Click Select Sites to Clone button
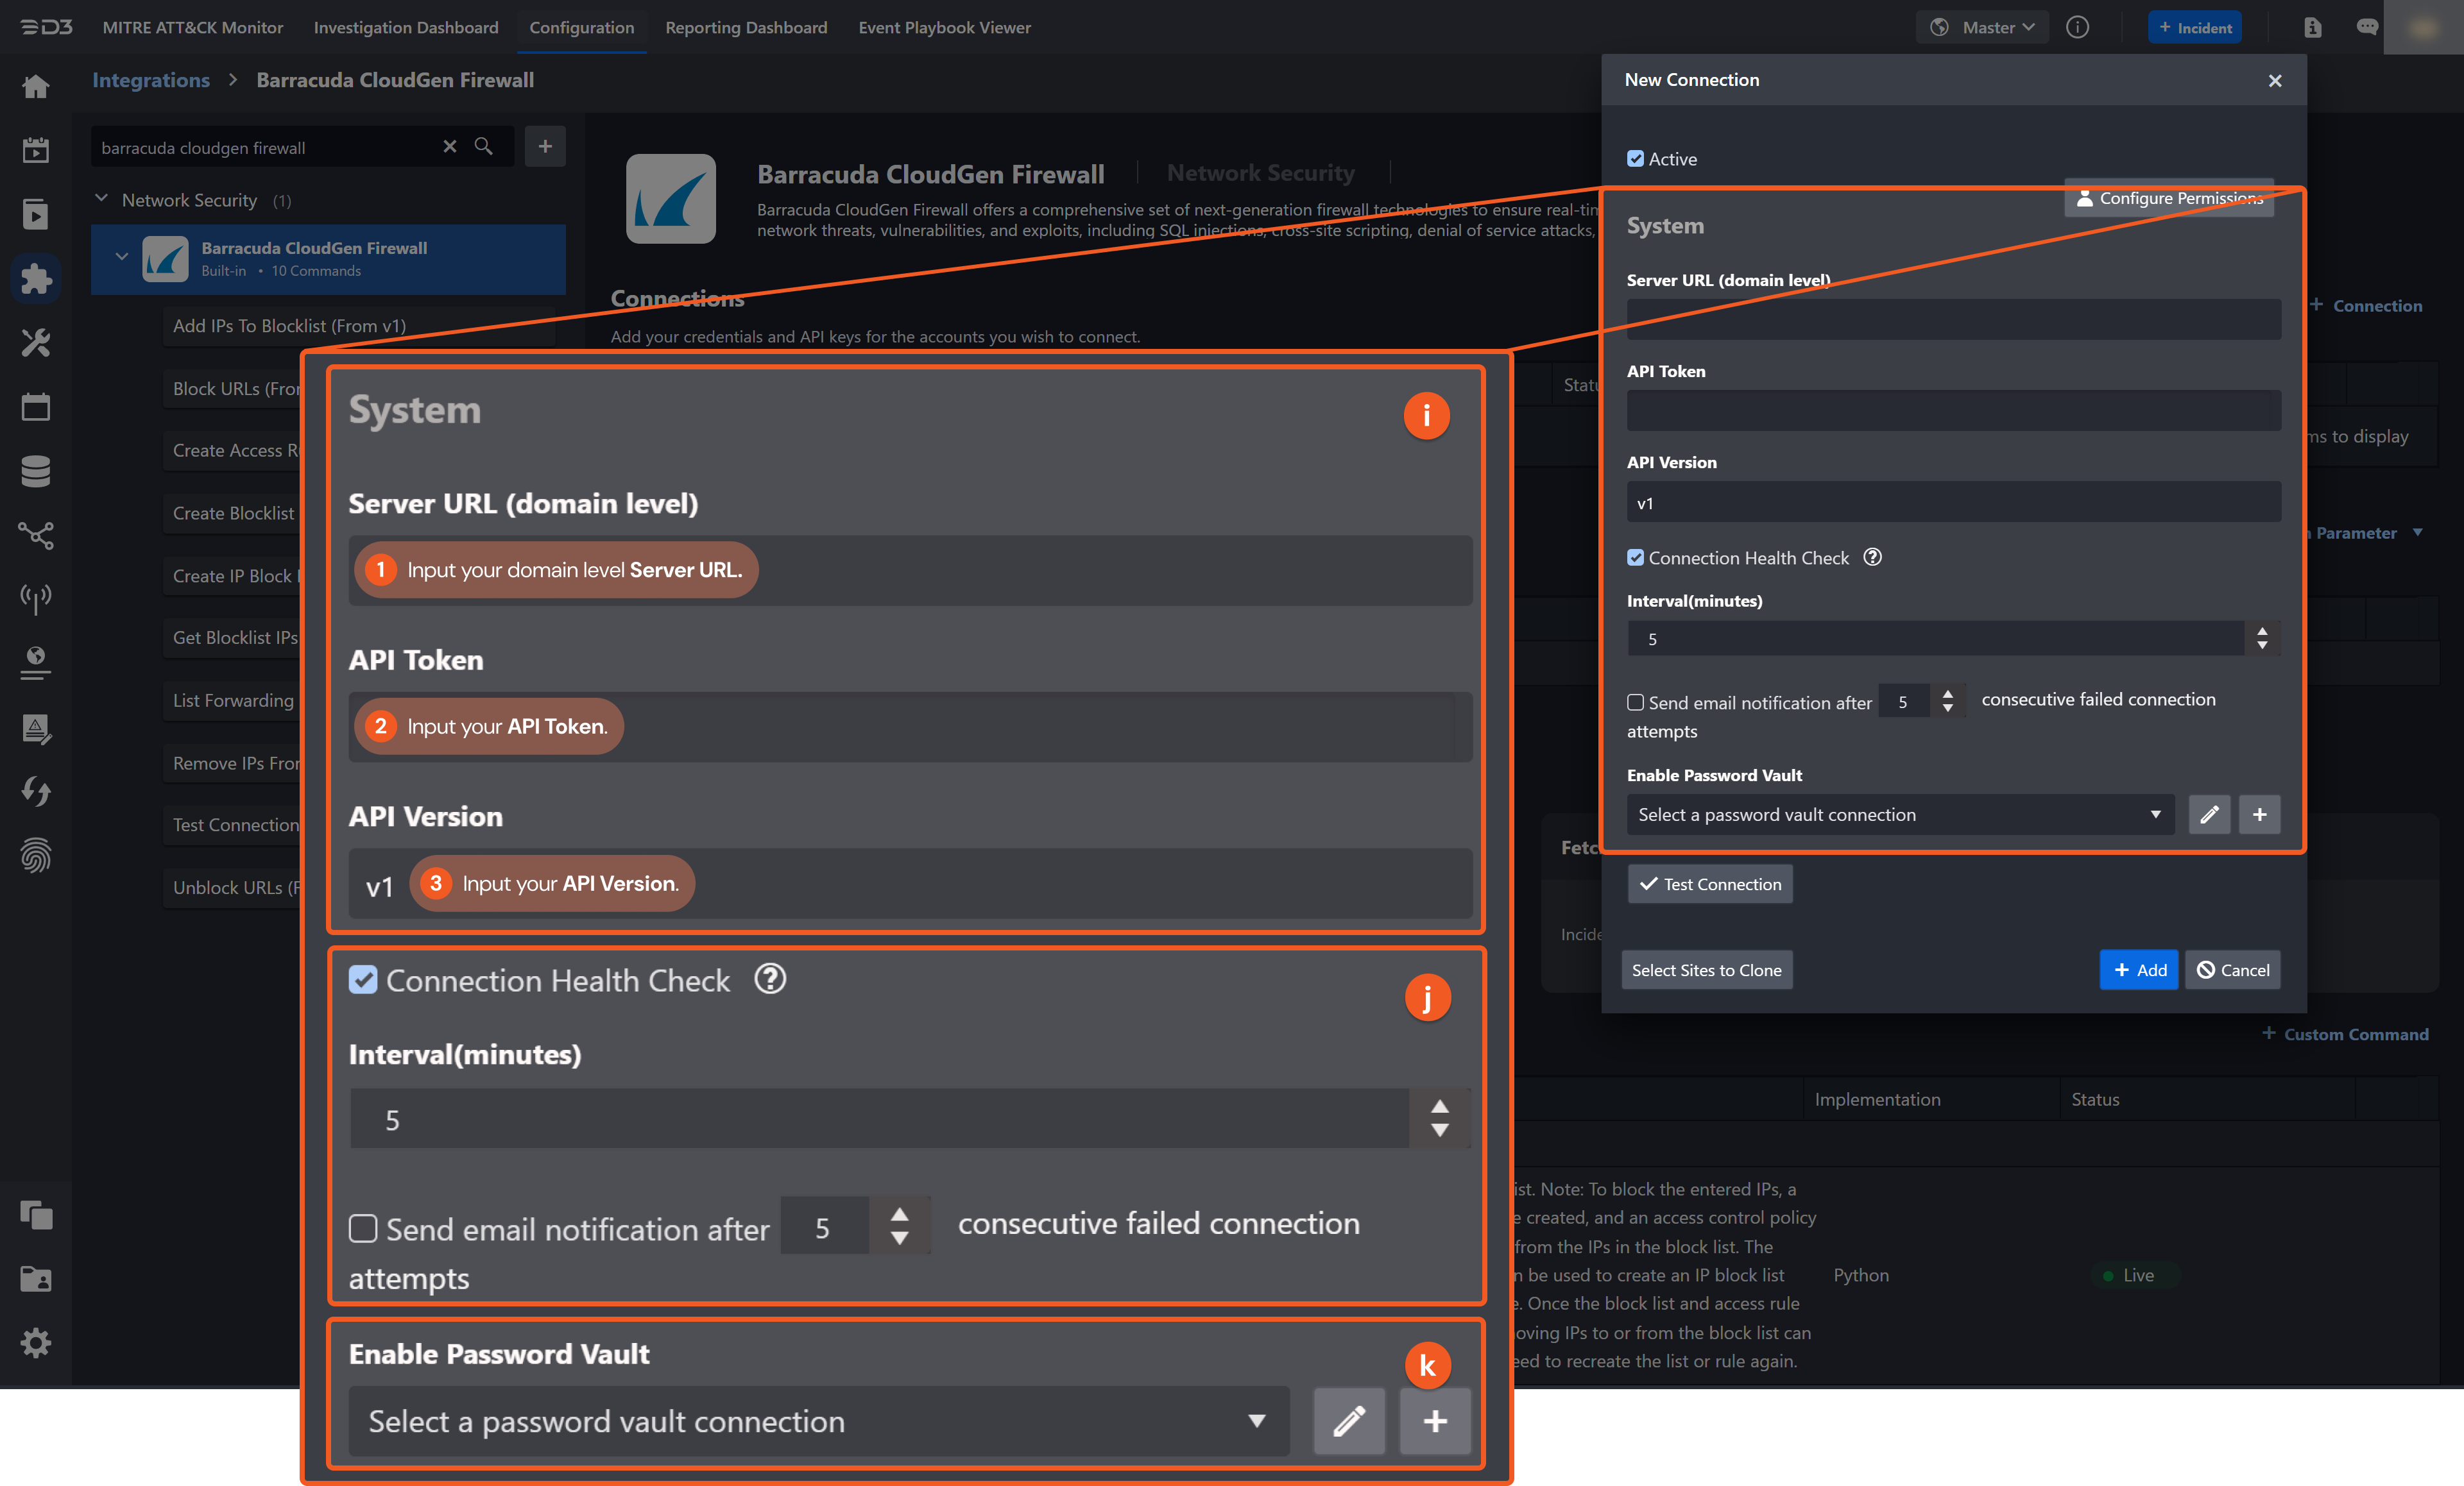The width and height of the screenshot is (2464, 1486). tap(1707, 969)
